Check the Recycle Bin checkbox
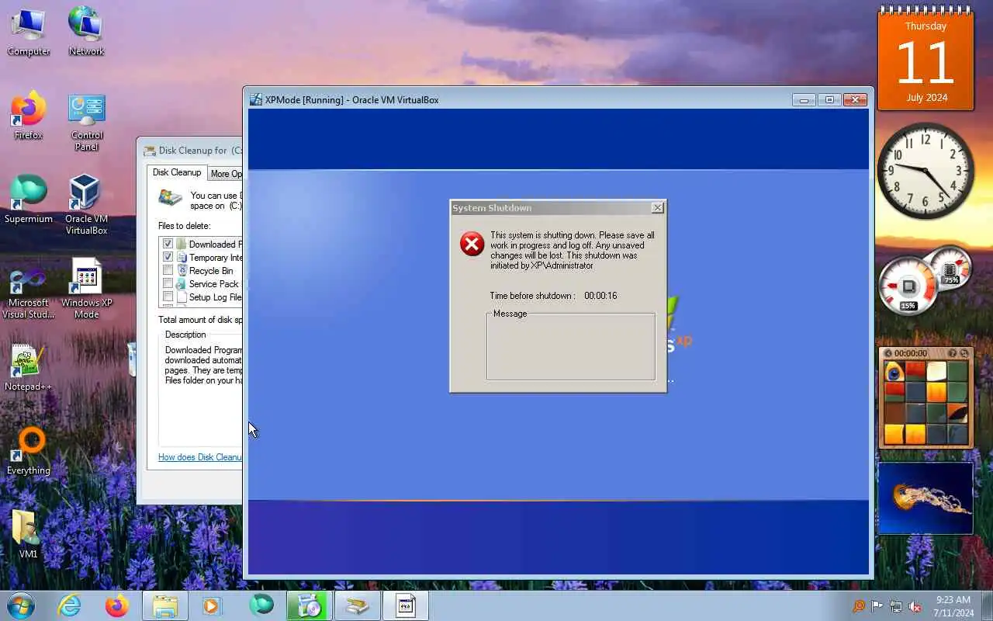993x621 pixels. tap(168, 270)
